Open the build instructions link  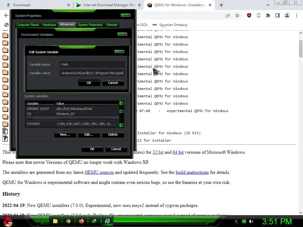192,172
